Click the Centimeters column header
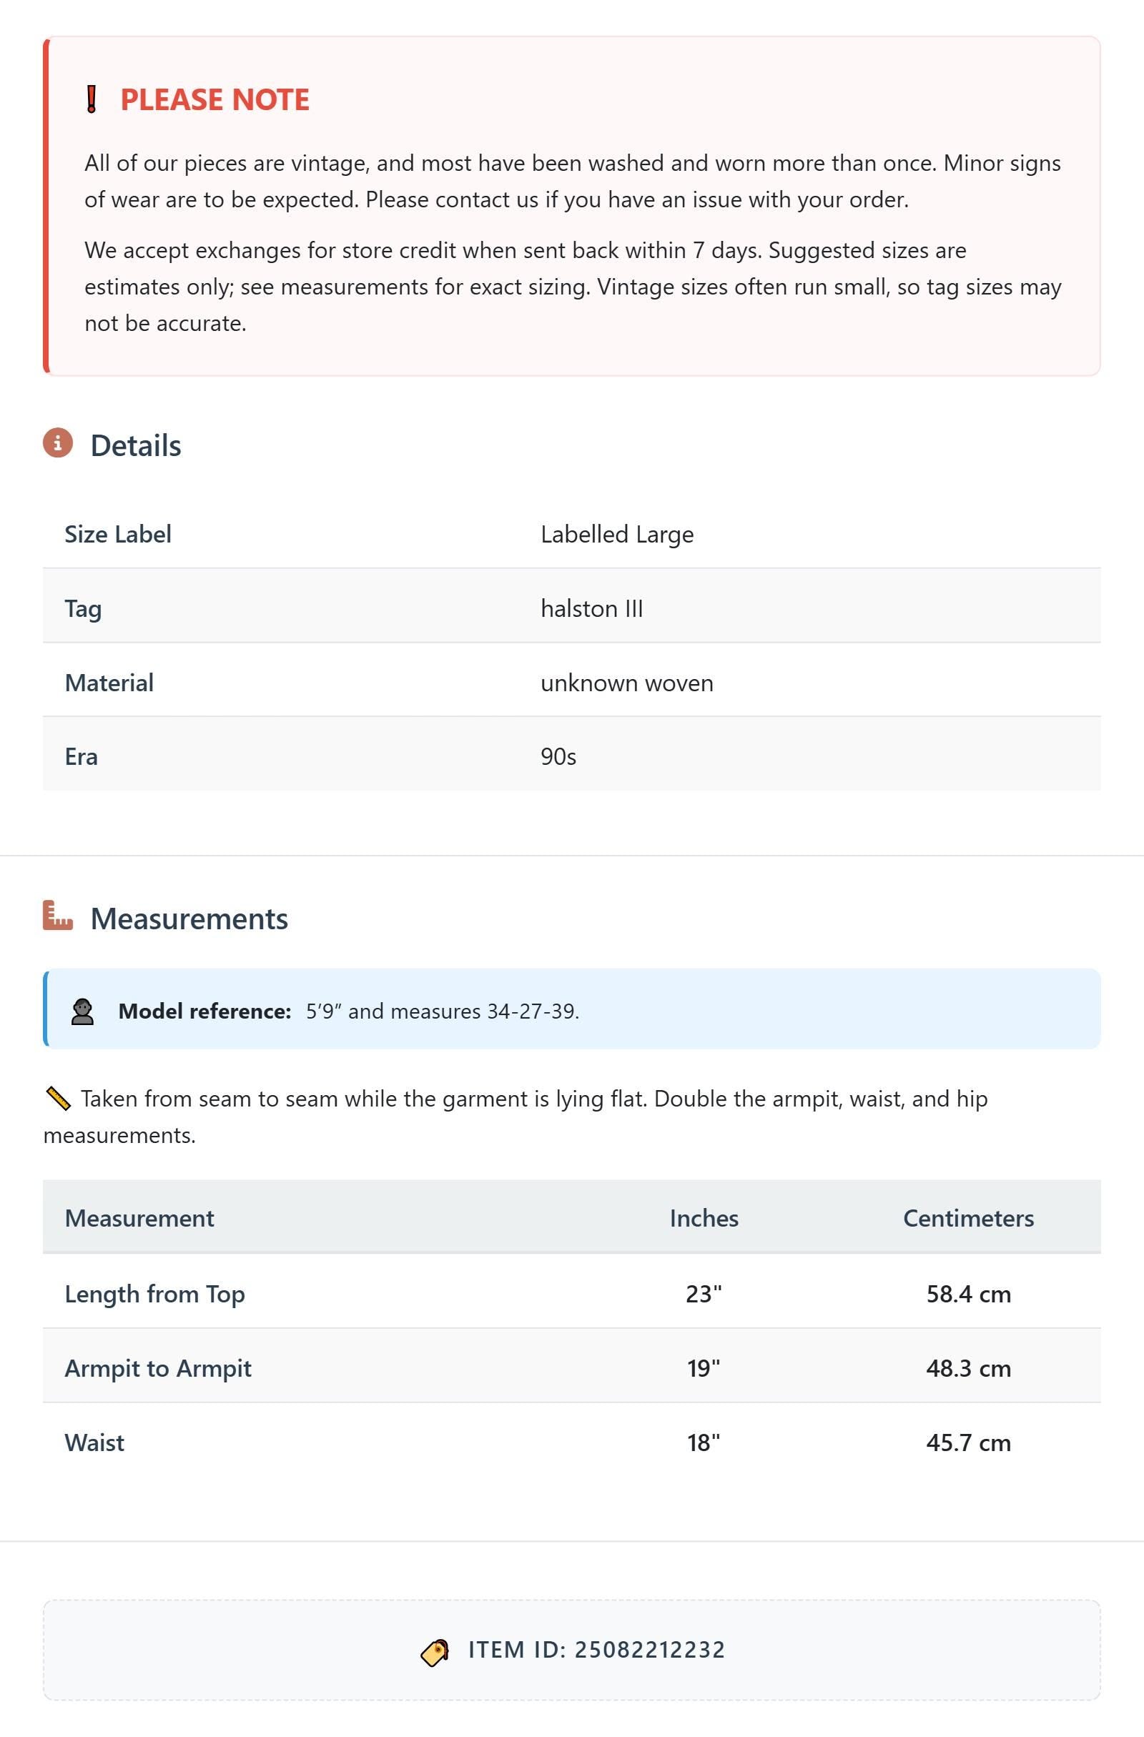The height and width of the screenshot is (1737, 1144). tap(968, 1218)
